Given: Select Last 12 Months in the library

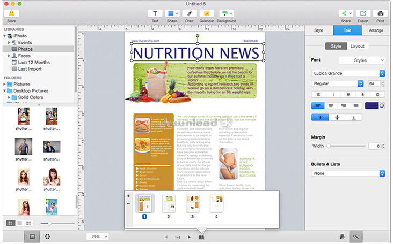Looking at the screenshot, I should tap(33, 62).
